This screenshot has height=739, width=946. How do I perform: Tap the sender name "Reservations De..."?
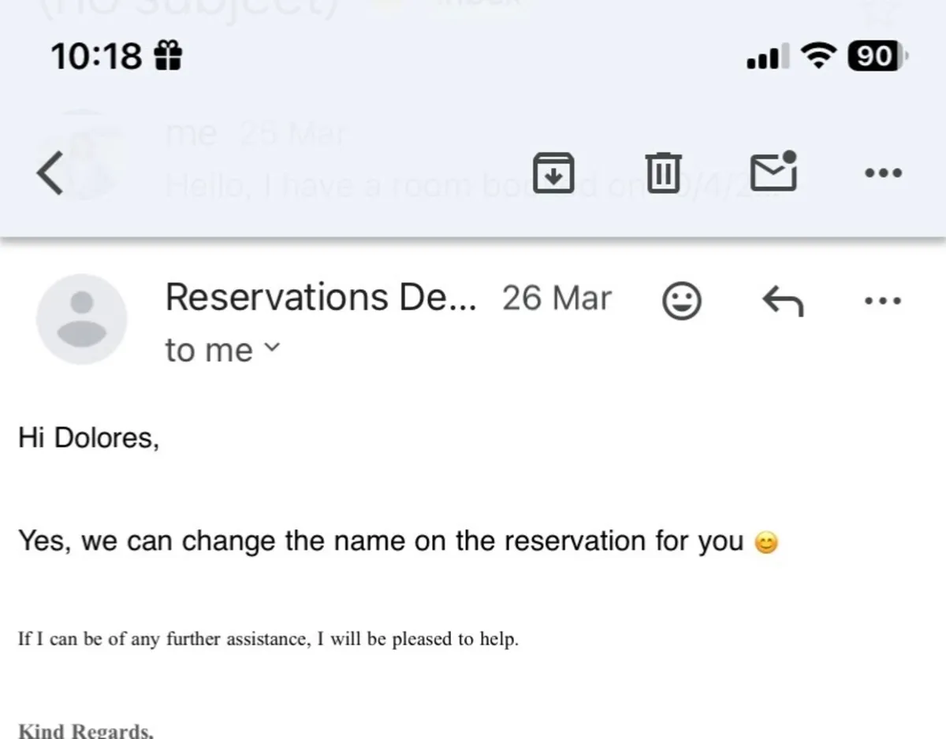pyautogui.click(x=320, y=298)
